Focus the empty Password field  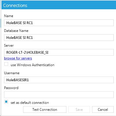point(59,95)
